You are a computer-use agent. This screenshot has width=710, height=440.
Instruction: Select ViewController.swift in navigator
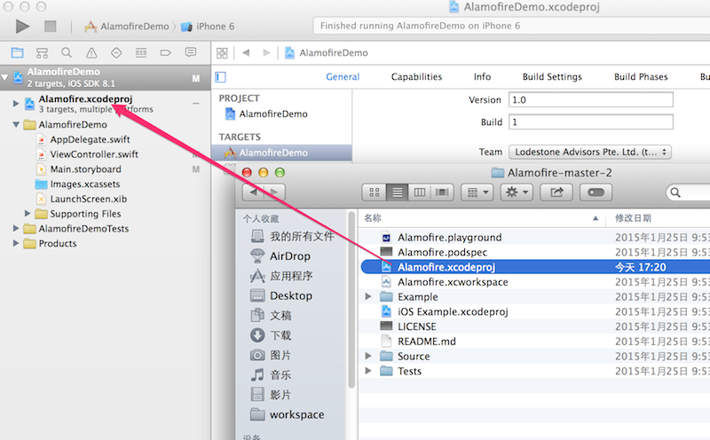click(94, 154)
